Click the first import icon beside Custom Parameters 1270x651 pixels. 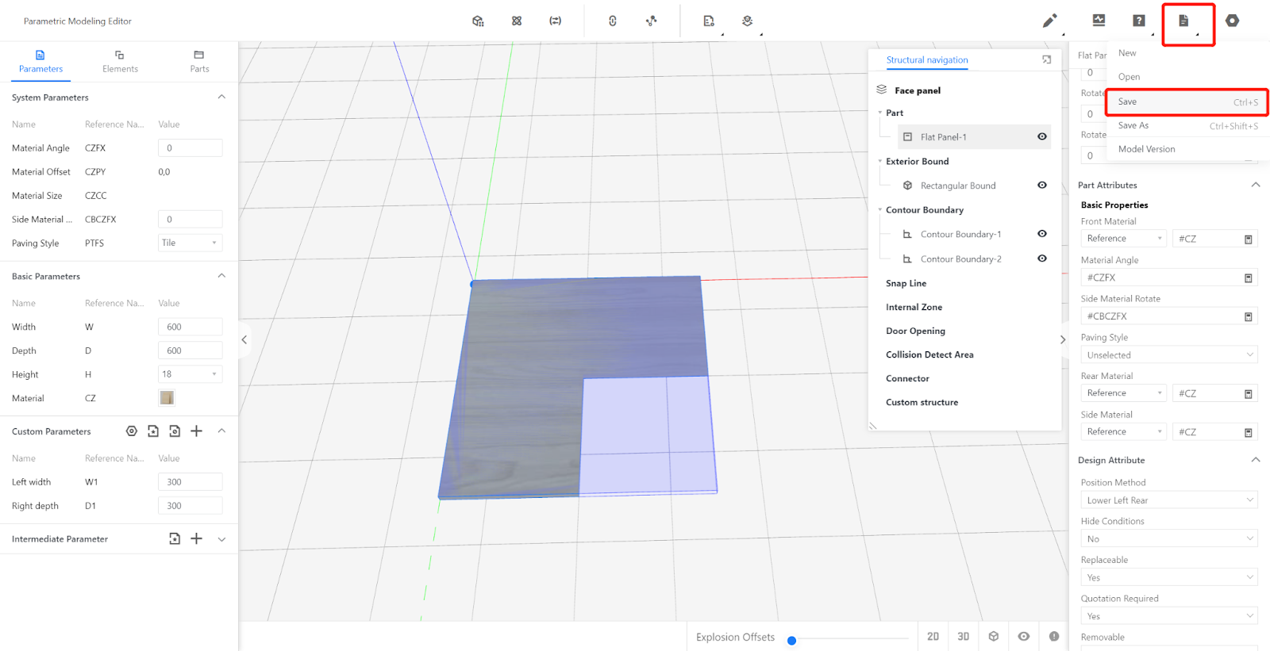(153, 431)
